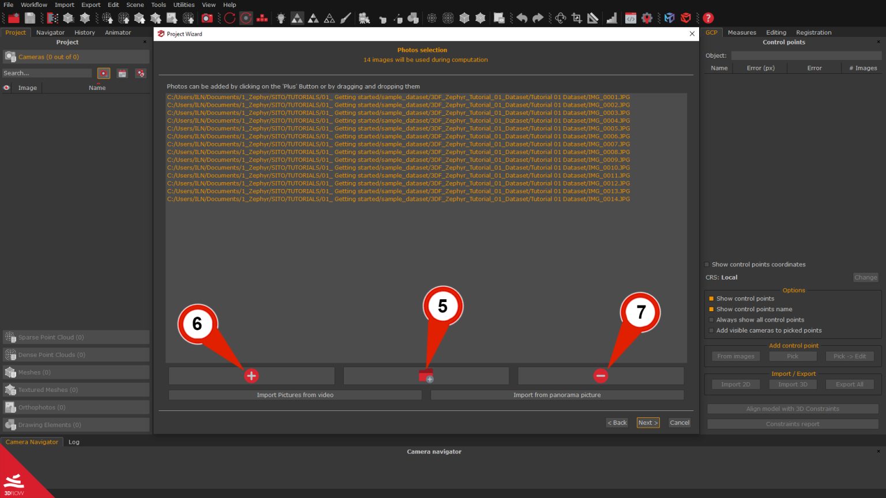Click the red camera screenshot toolbar icon
Image resolution: width=886 pixels, height=498 pixels.
tap(207, 18)
